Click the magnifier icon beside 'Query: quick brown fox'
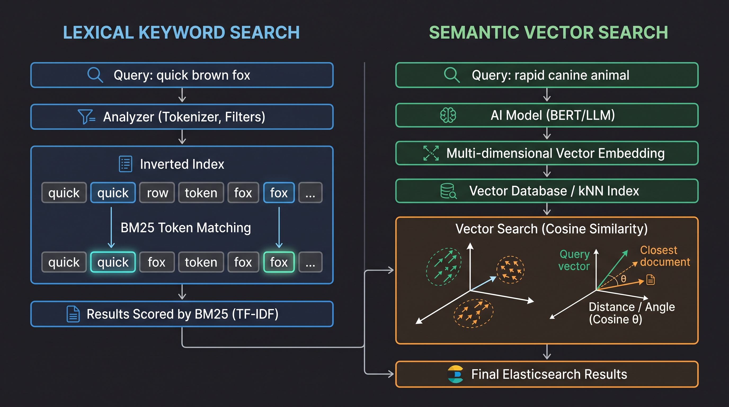This screenshot has width=729, height=407. [95, 75]
